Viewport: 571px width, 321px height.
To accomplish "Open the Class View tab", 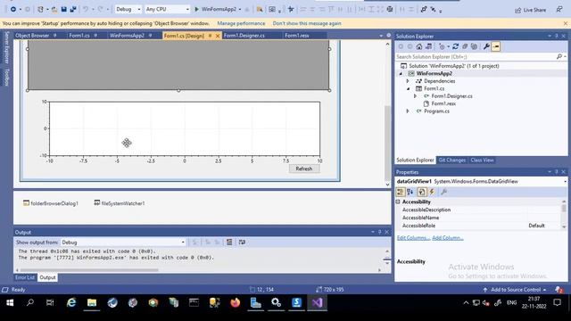I will (x=482, y=160).
